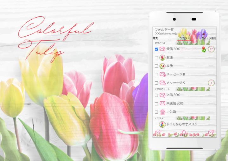Switch to the クラウド tab
This screenshot has width=228, height=161.
click(185, 39)
